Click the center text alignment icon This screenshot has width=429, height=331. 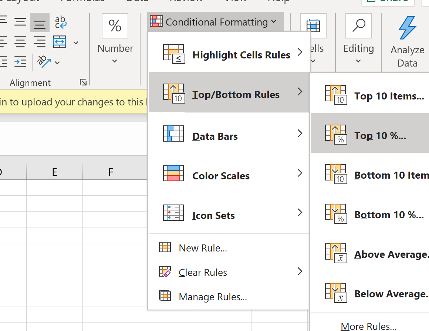(x=20, y=42)
